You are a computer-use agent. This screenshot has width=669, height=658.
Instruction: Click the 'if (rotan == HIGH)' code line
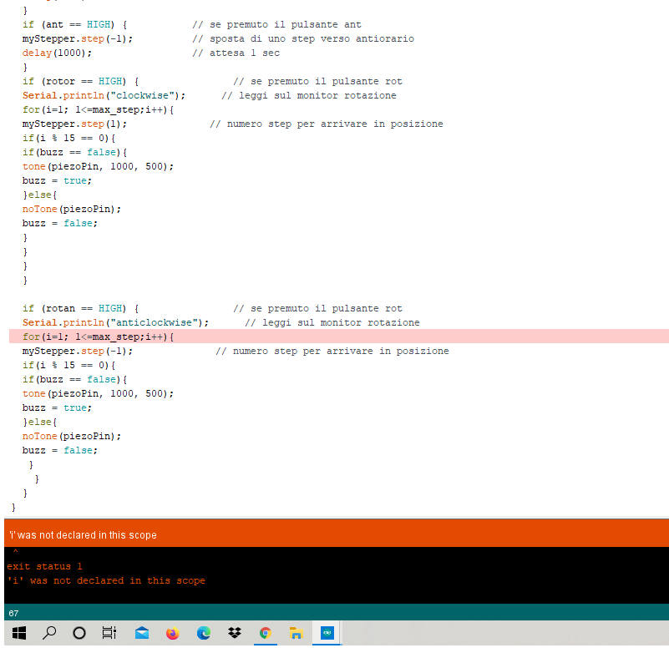(x=80, y=308)
